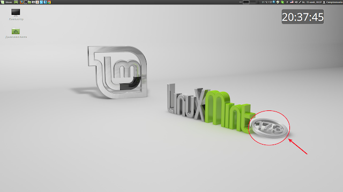
Task: Open the text editor launcher in panel
Action: point(37,2)
